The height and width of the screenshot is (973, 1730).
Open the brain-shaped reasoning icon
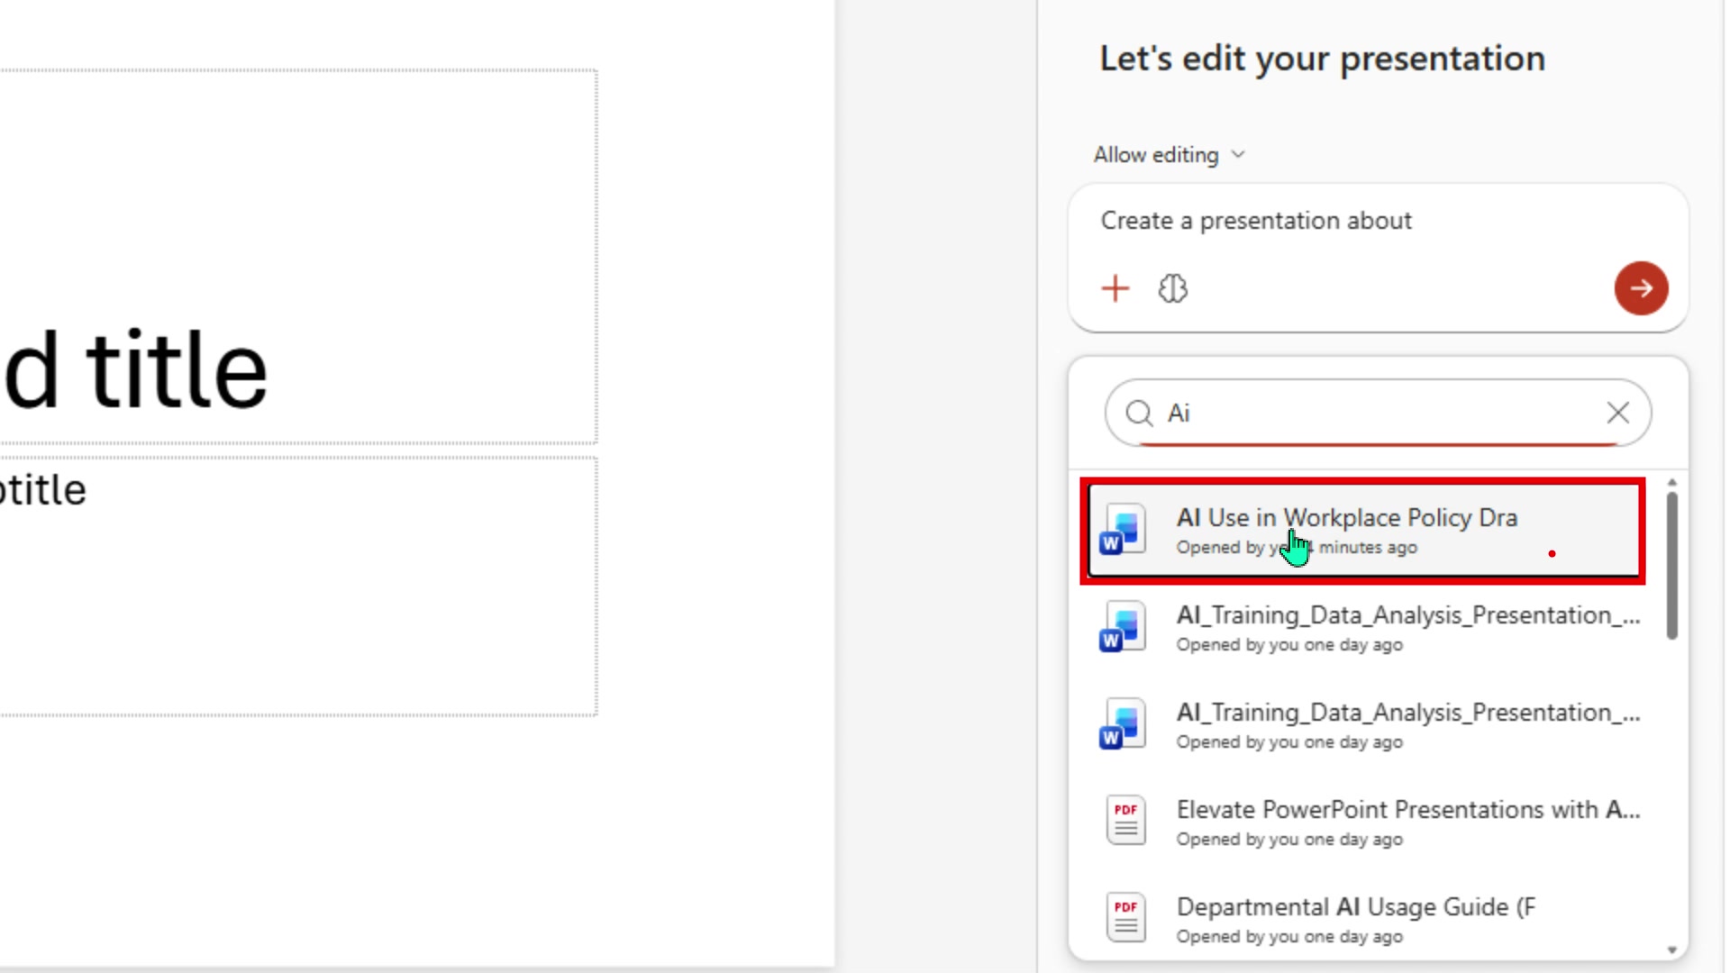pyautogui.click(x=1172, y=288)
